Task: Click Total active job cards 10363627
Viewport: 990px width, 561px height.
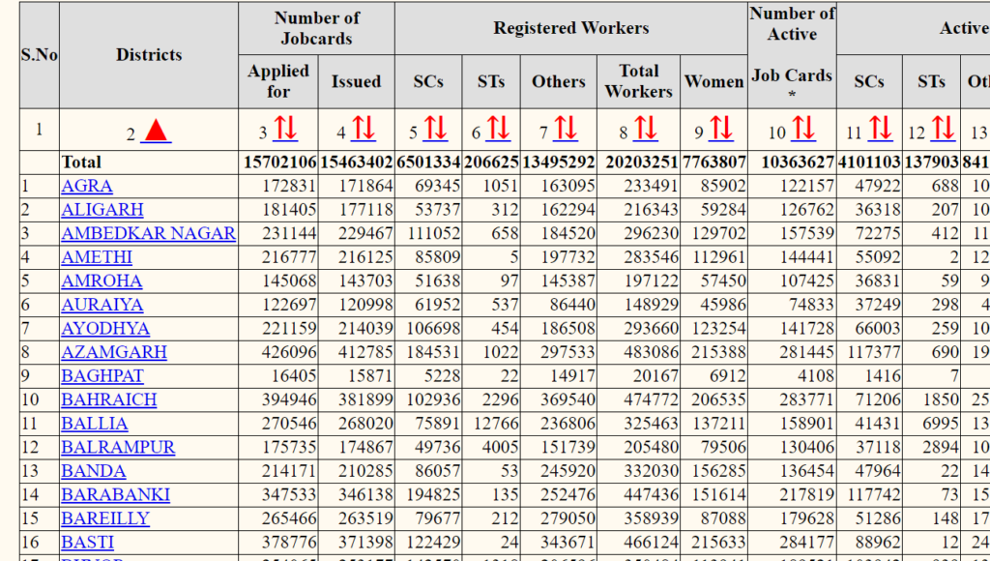Action: [x=798, y=162]
